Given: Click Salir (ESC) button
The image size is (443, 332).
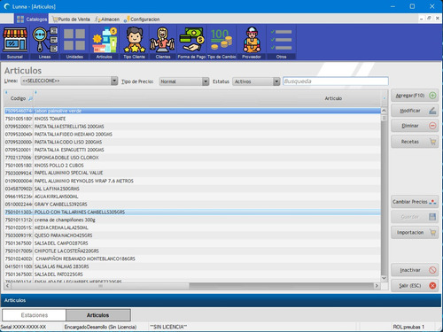Looking at the screenshot, I should pos(415,286).
